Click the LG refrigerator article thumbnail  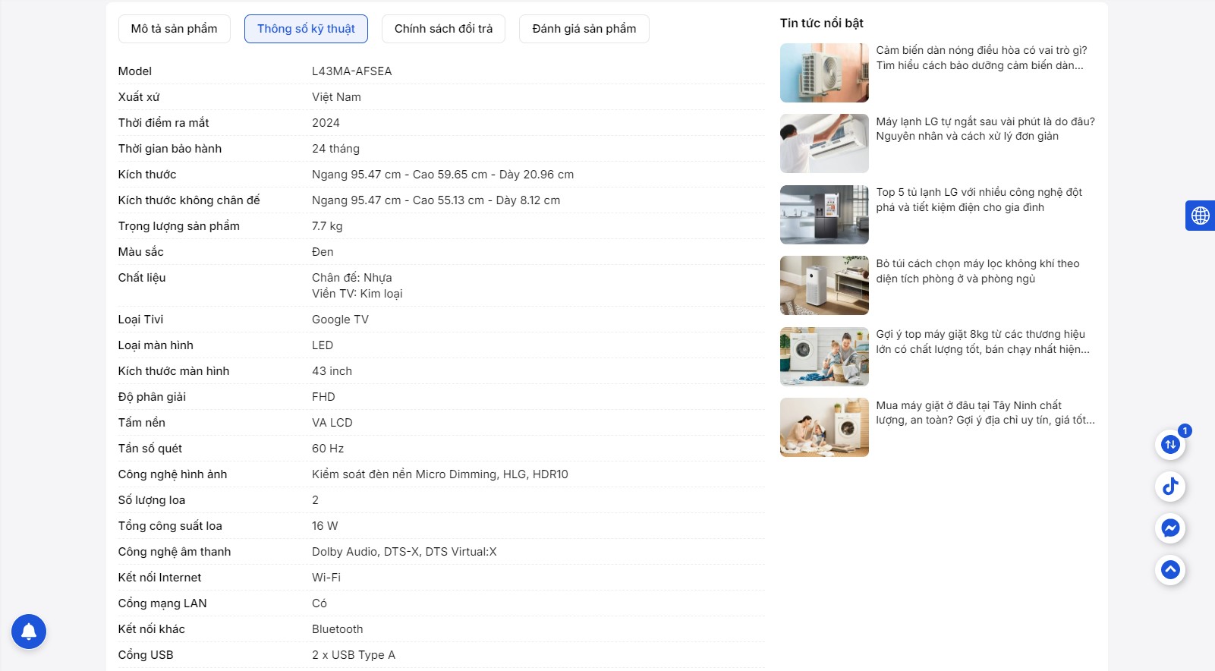click(x=824, y=215)
